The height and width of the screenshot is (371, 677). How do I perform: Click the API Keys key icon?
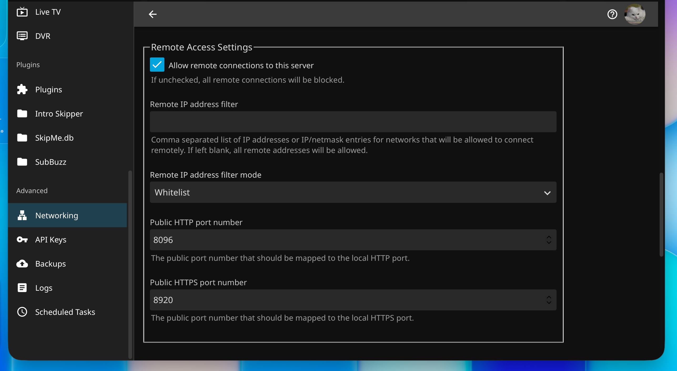[22, 239]
